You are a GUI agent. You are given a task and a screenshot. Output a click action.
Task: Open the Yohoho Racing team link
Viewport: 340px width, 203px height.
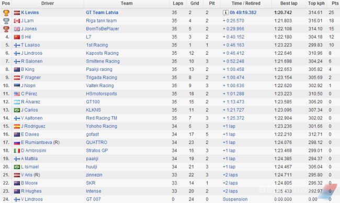(x=101, y=126)
